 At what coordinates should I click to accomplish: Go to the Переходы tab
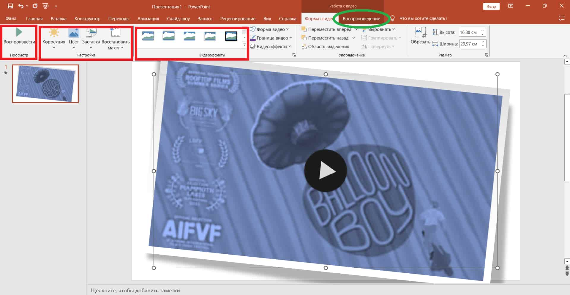pyautogui.click(x=119, y=18)
